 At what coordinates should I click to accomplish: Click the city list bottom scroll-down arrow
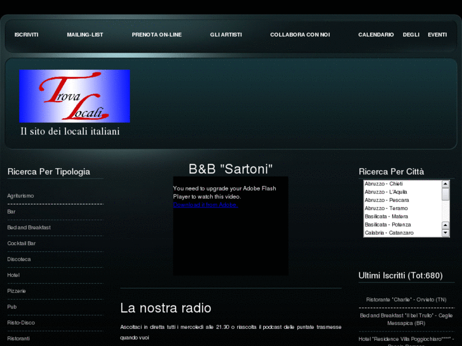445,233
